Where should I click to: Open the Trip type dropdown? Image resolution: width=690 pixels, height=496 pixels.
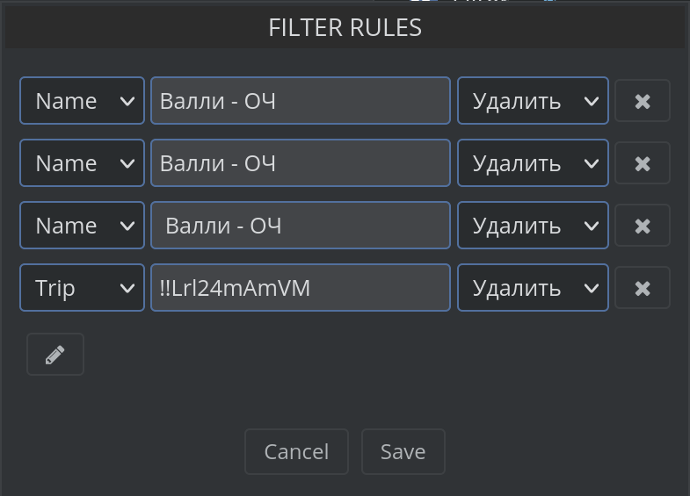tap(82, 288)
